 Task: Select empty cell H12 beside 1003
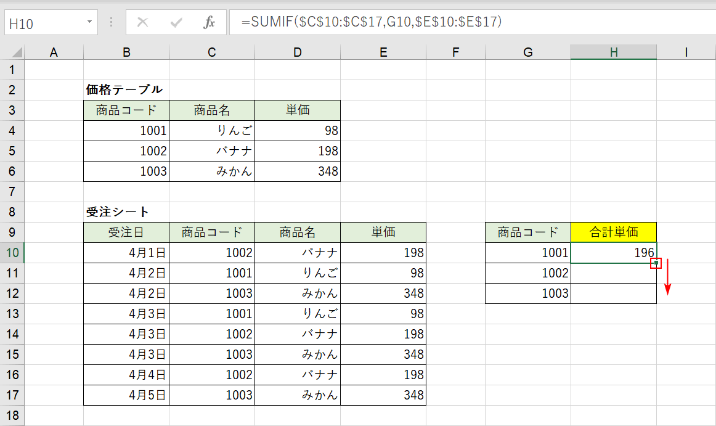click(614, 293)
